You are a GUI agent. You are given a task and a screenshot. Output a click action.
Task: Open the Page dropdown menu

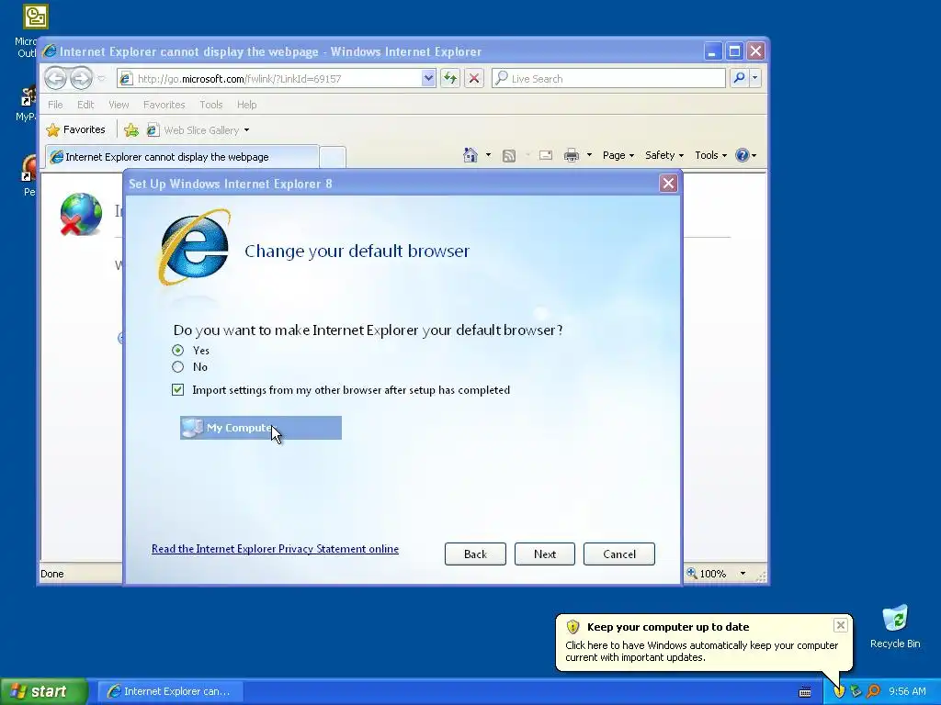coord(618,155)
